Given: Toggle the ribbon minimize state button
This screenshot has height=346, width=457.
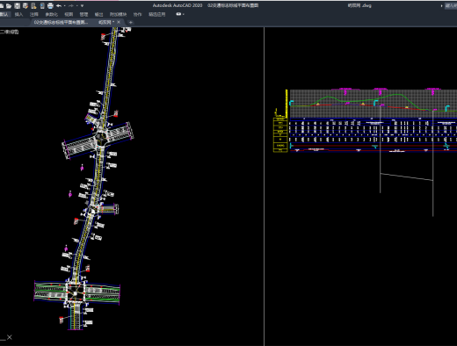Looking at the screenshot, I should [x=178, y=14].
